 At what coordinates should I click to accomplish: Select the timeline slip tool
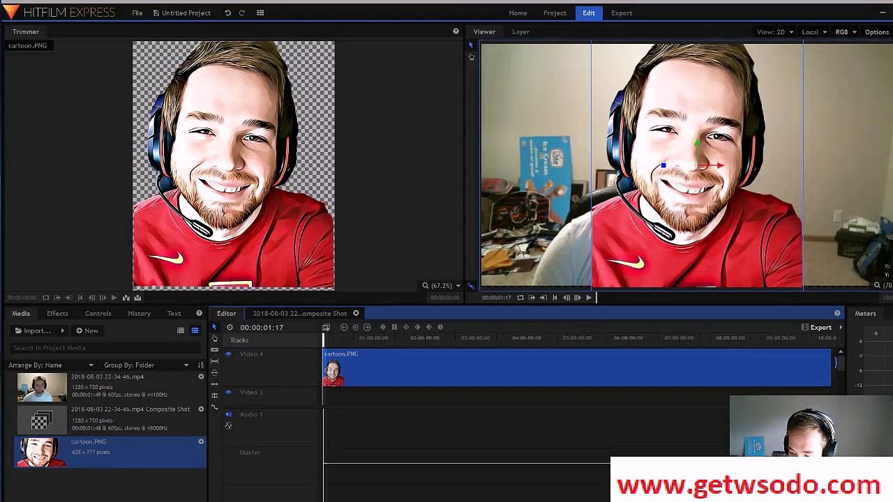pos(214,361)
